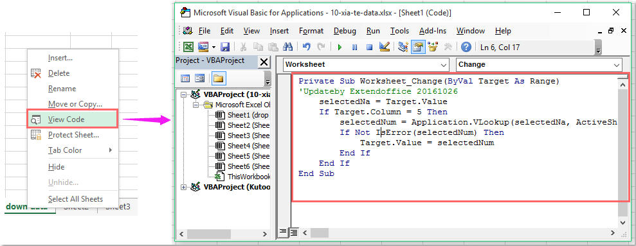The image size is (636, 246).
Task: Toggle the Properties Window icon
Action: coord(418,47)
